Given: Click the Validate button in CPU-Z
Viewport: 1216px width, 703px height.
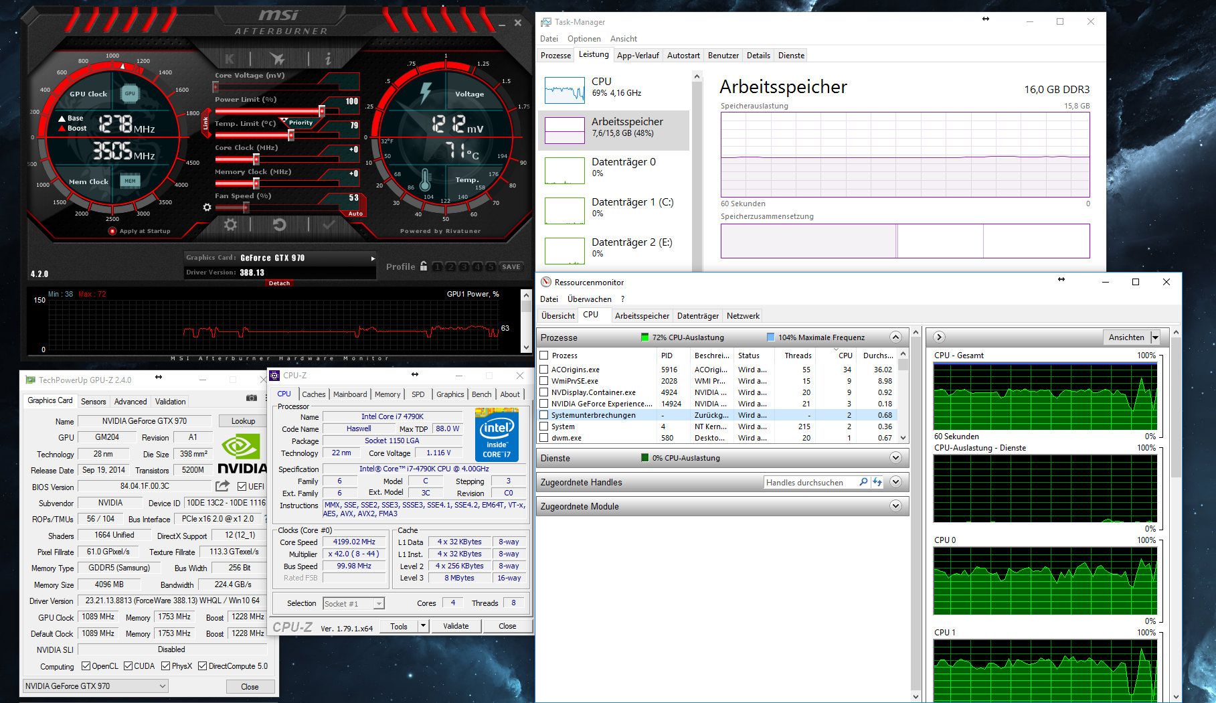Looking at the screenshot, I should 456,626.
